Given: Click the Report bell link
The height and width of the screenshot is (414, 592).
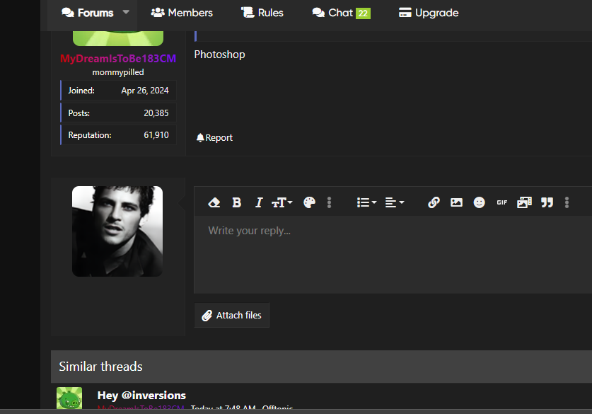Looking at the screenshot, I should click(x=214, y=138).
